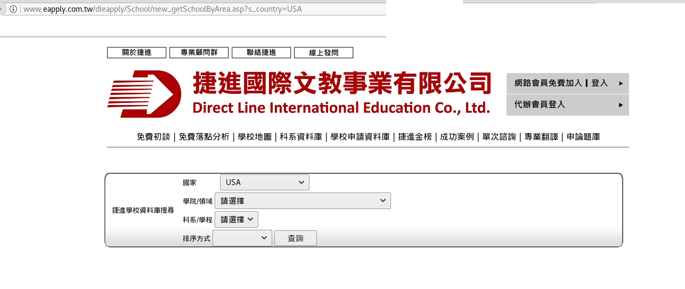Click the 國家 field label
The width and height of the screenshot is (685, 289).
point(190,182)
